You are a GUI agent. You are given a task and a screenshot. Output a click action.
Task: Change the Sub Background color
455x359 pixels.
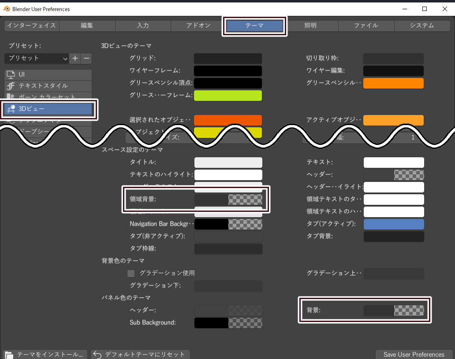pos(228,323)
